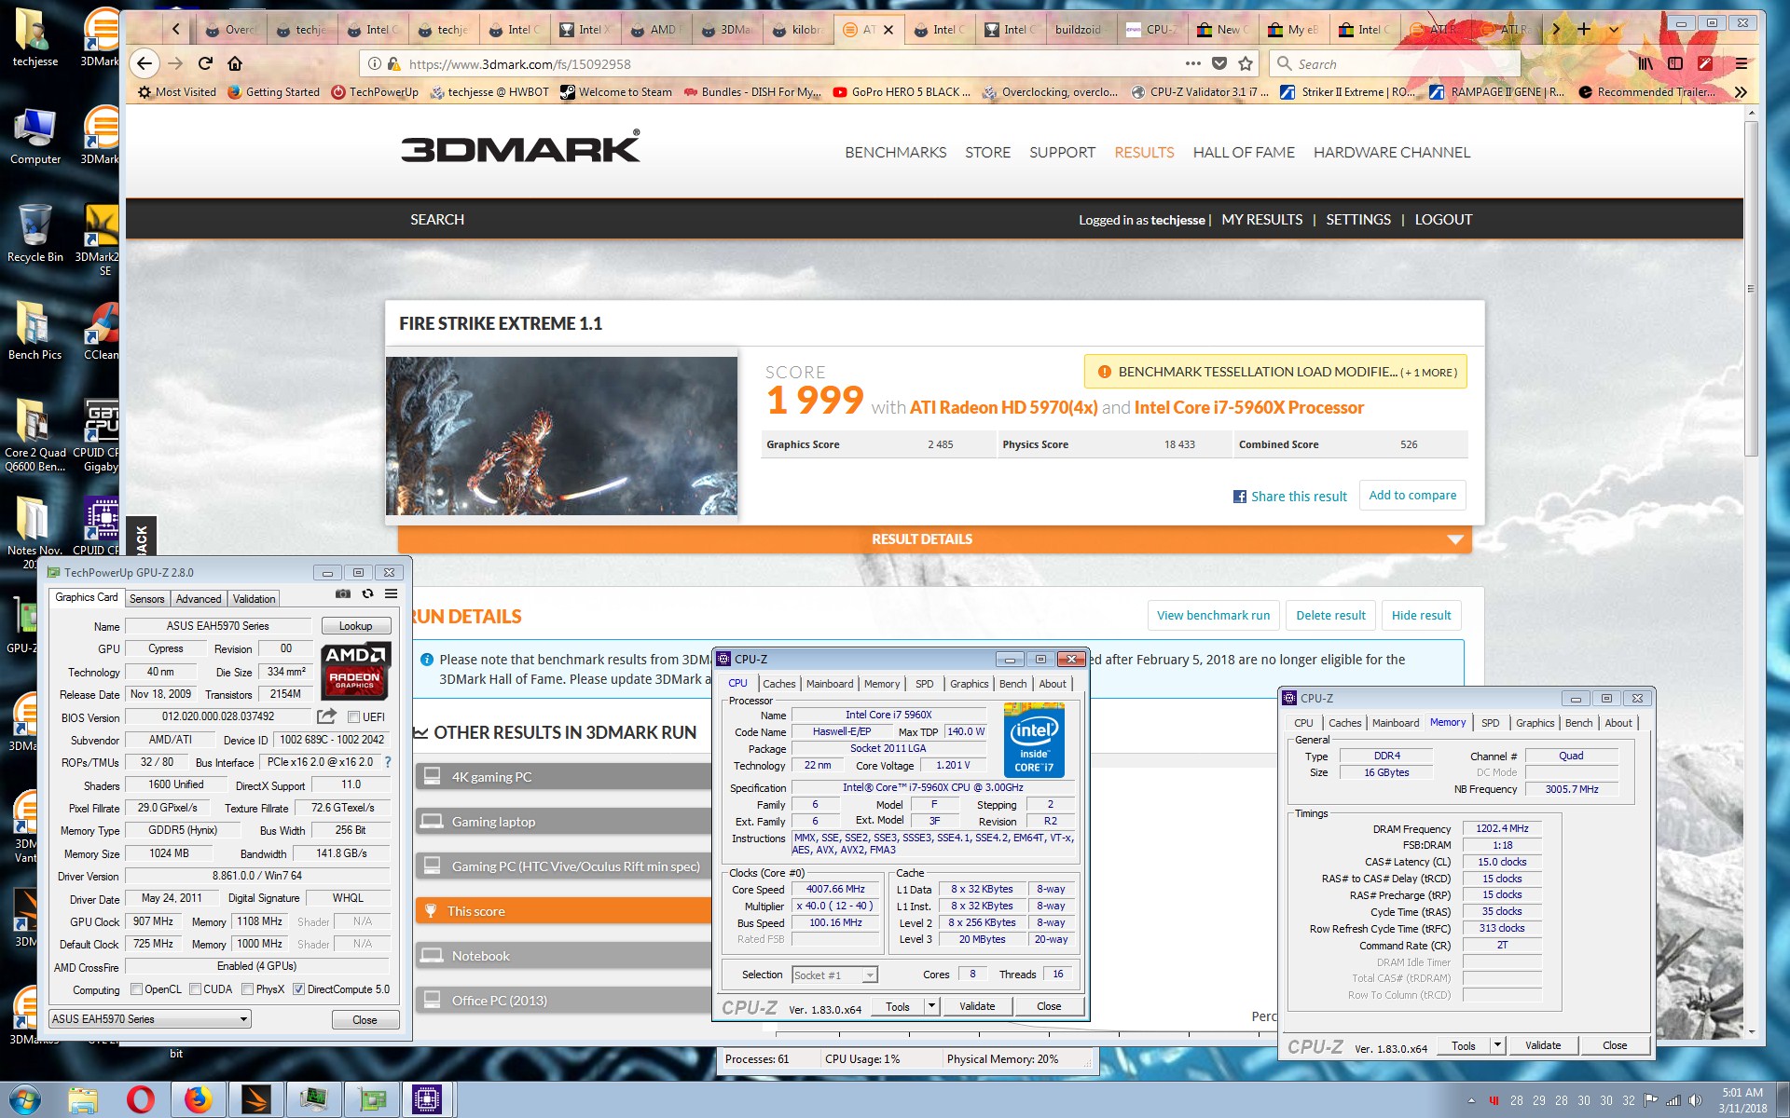
Task: Click the bus interface question mark in GPU-Z
Action: pyautogui.click(x=388, y=762)
